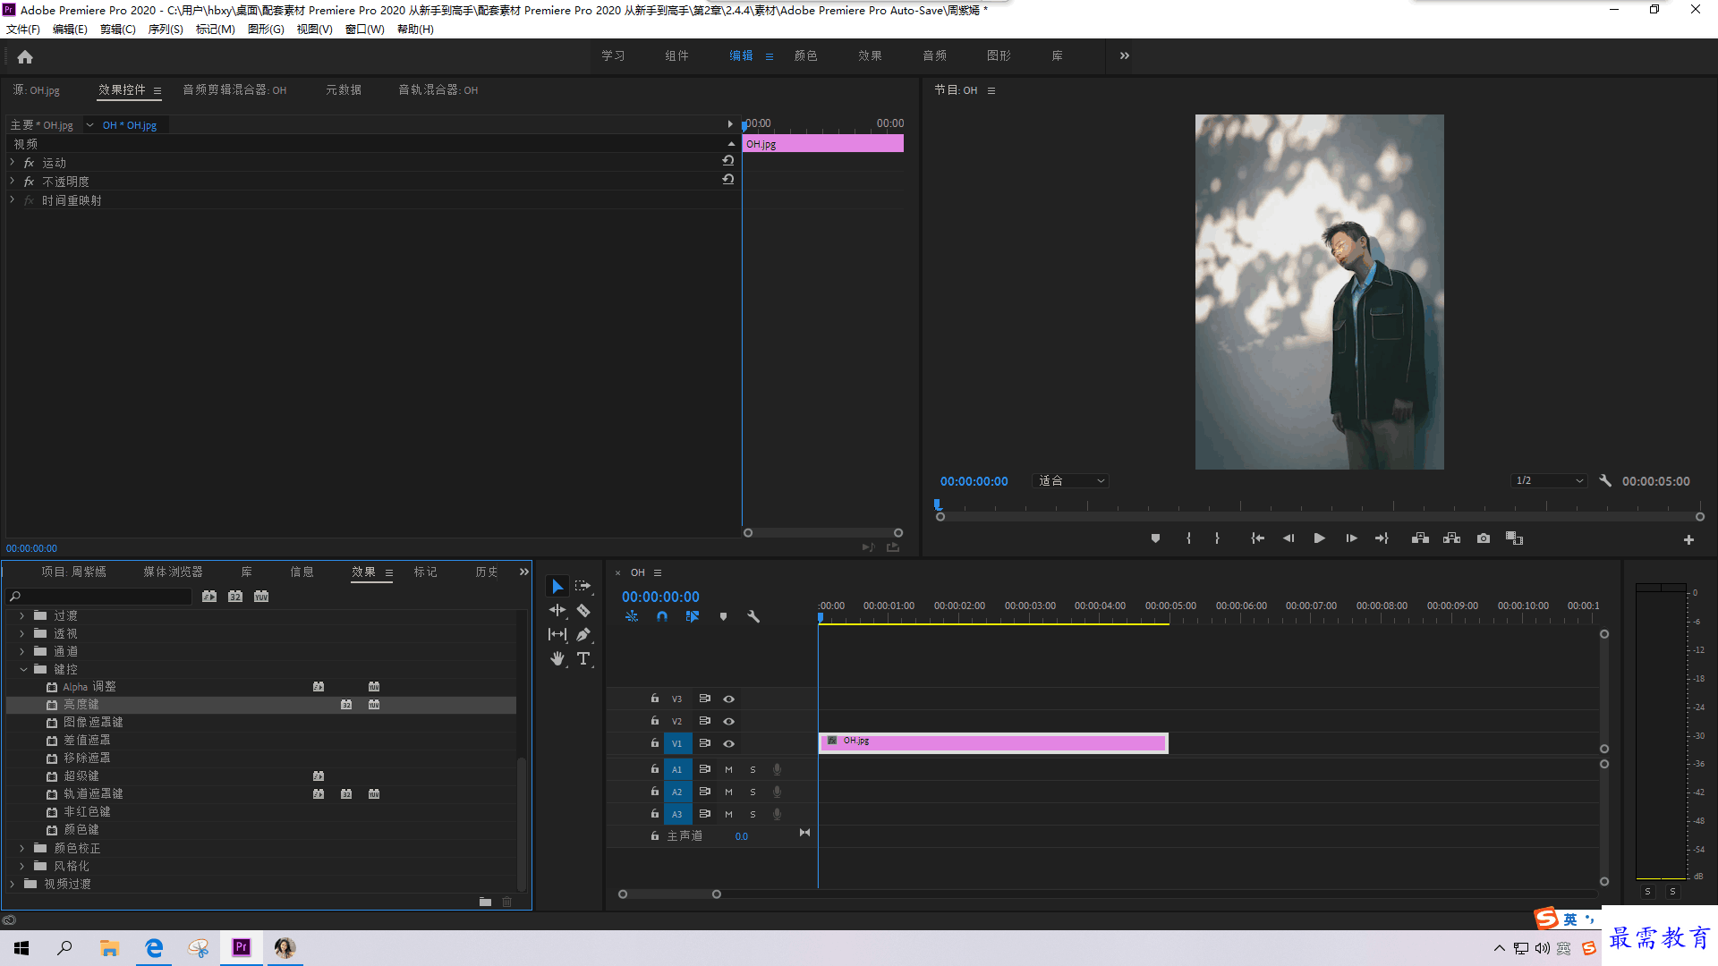
Task: Solo audio track A2
Action: 753,792
